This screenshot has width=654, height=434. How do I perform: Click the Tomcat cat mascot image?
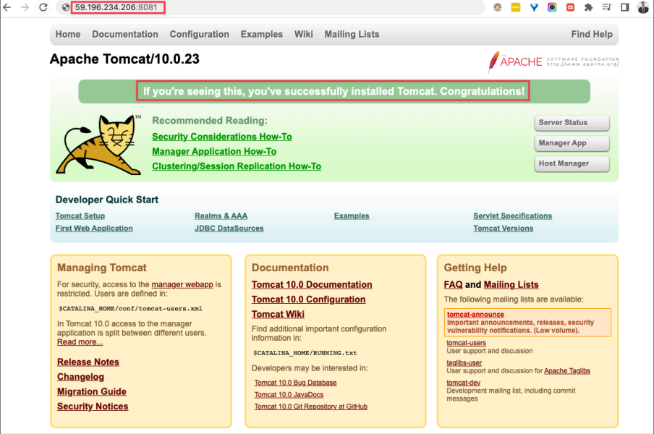point(98,144)
